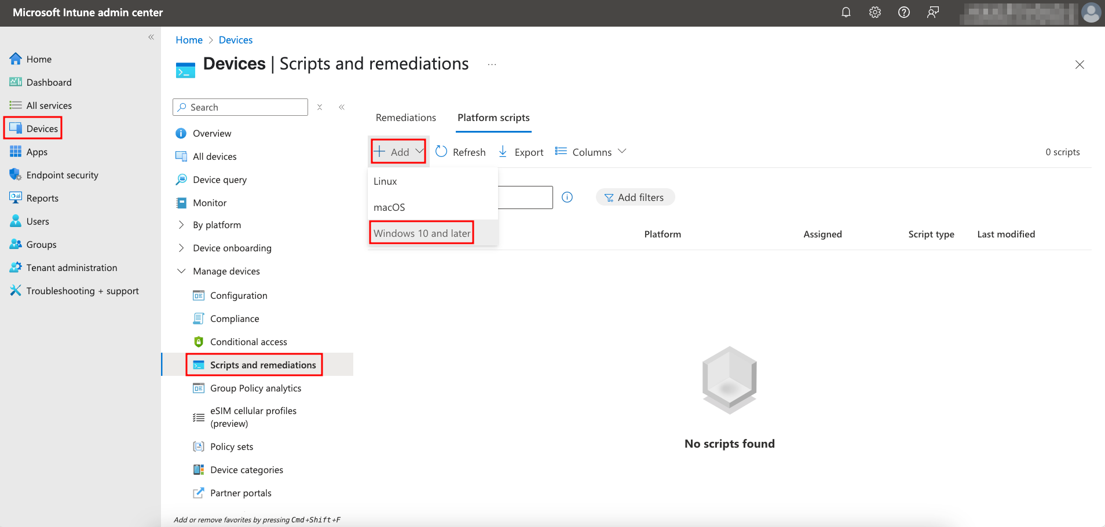
Task: Open help question mark icon
Action: [903, 12]
